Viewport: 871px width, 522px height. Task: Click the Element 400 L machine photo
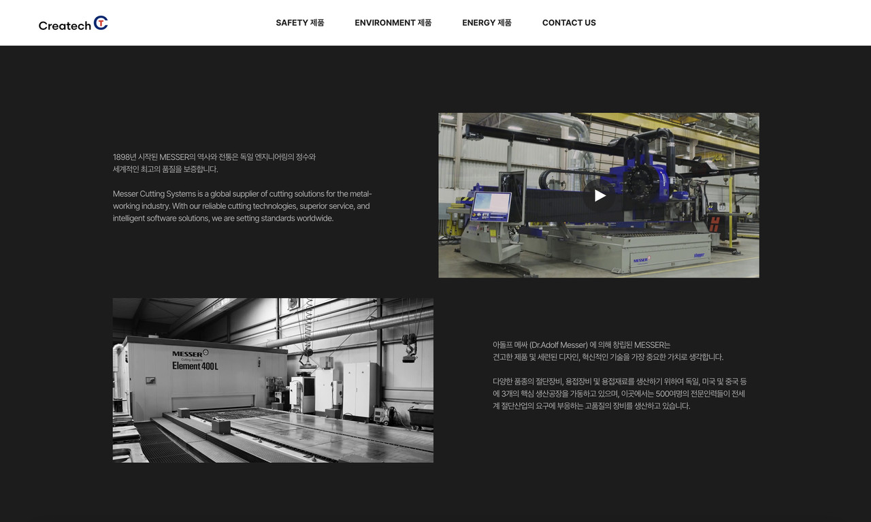pos(273,380)
